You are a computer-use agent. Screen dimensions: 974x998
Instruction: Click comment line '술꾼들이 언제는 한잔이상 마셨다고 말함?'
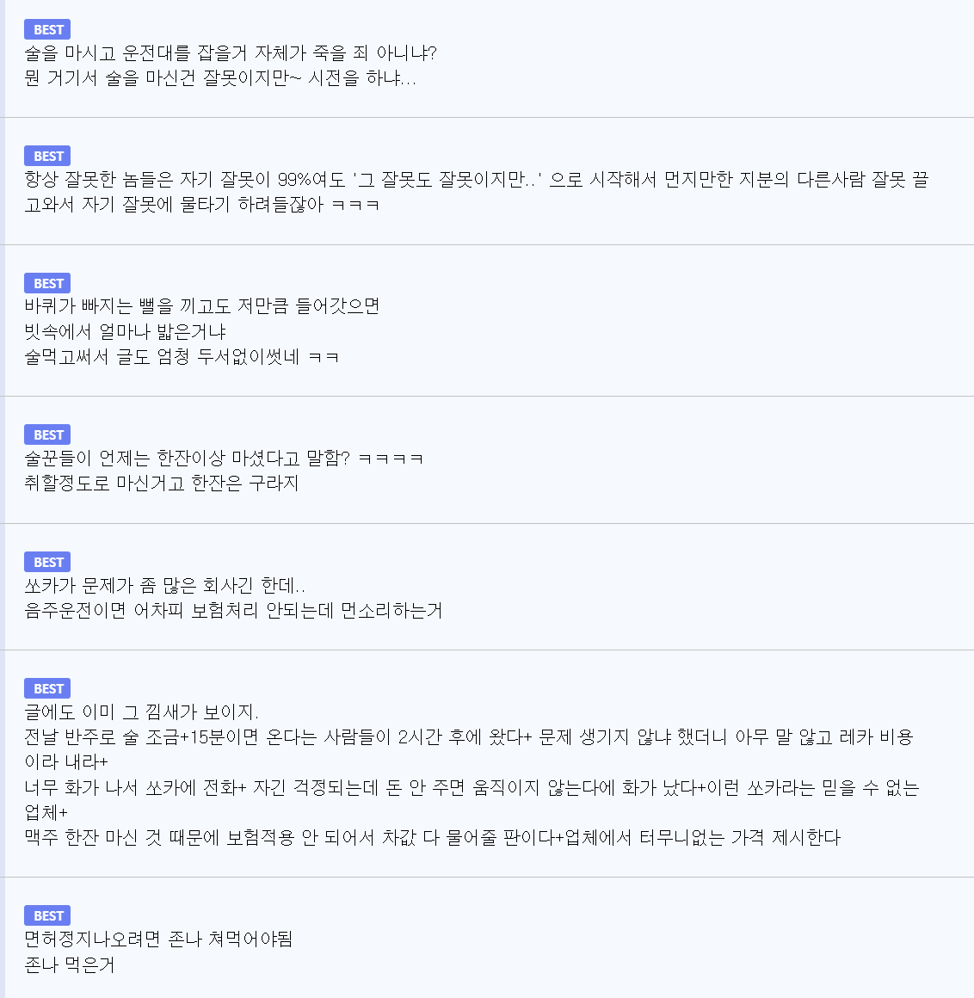(224, 459)
